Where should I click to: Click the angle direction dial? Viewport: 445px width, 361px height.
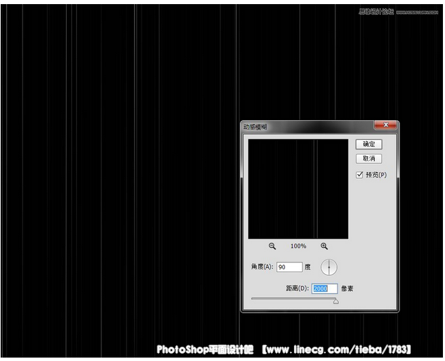(329, 267)
